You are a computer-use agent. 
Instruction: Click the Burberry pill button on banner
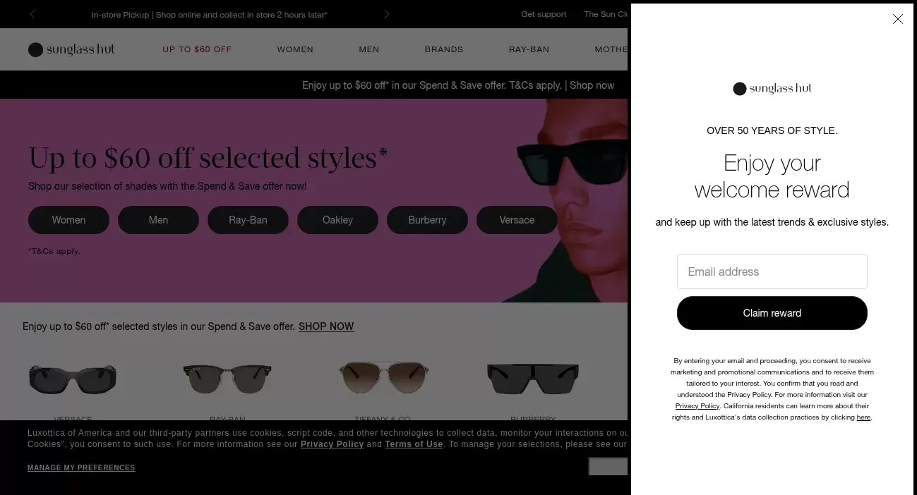[x=427, y=220]
